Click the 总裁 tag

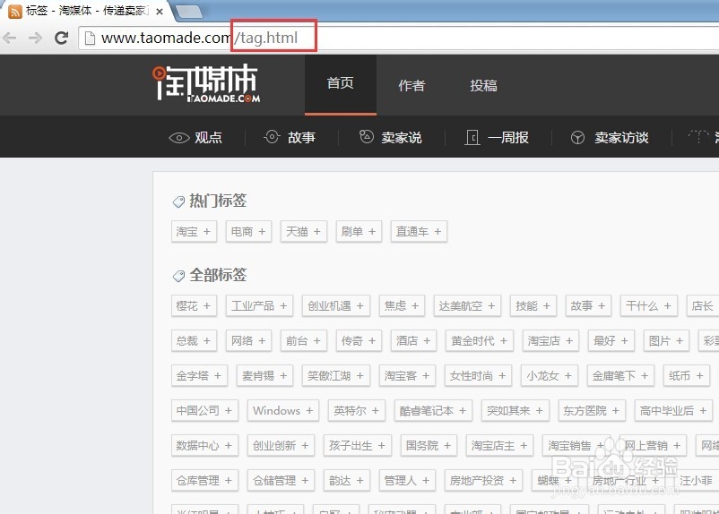click(x=194, y=340)
